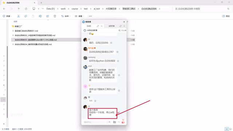The width and height of the screenshot is (233, 131).
Task: Toggle the 预览 preview pane button
Action: [226, 16]
